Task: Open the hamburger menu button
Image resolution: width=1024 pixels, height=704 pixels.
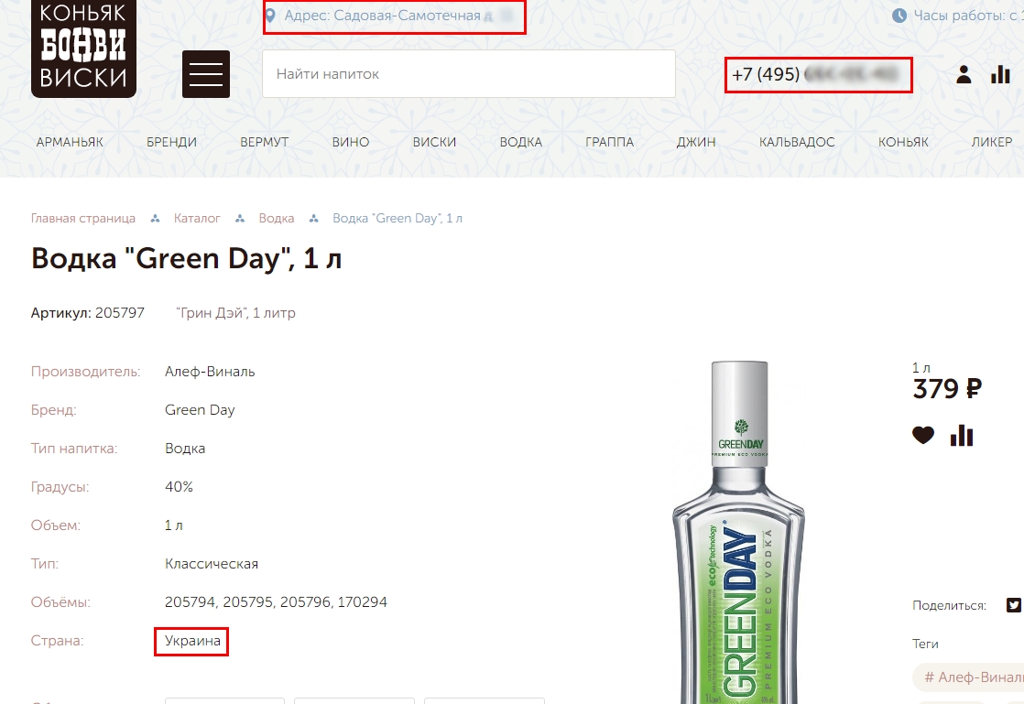Action: coord(206,74)
